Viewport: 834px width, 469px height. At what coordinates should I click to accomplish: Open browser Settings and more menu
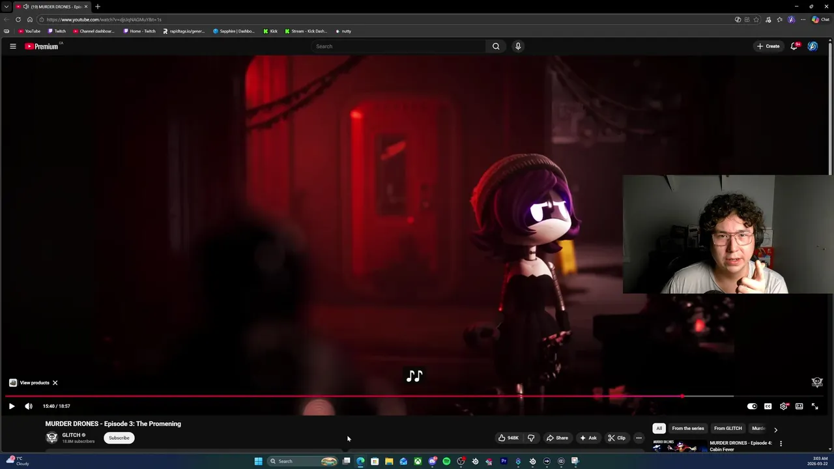coord(803,20)
